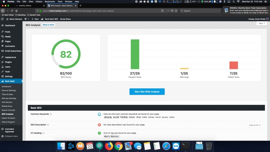This screenshot has width=270, height=152.
Task: Open the Search Console submenu
Action: coord(8,110)
